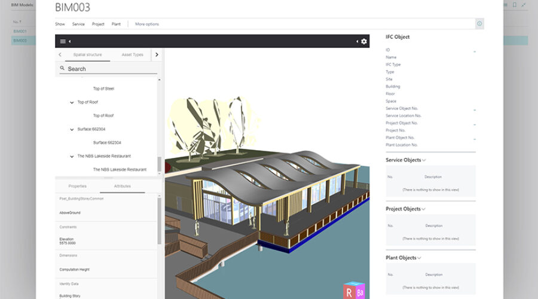
Task: Show more viewer tabs with the right chevron
Action: [157, 54]
